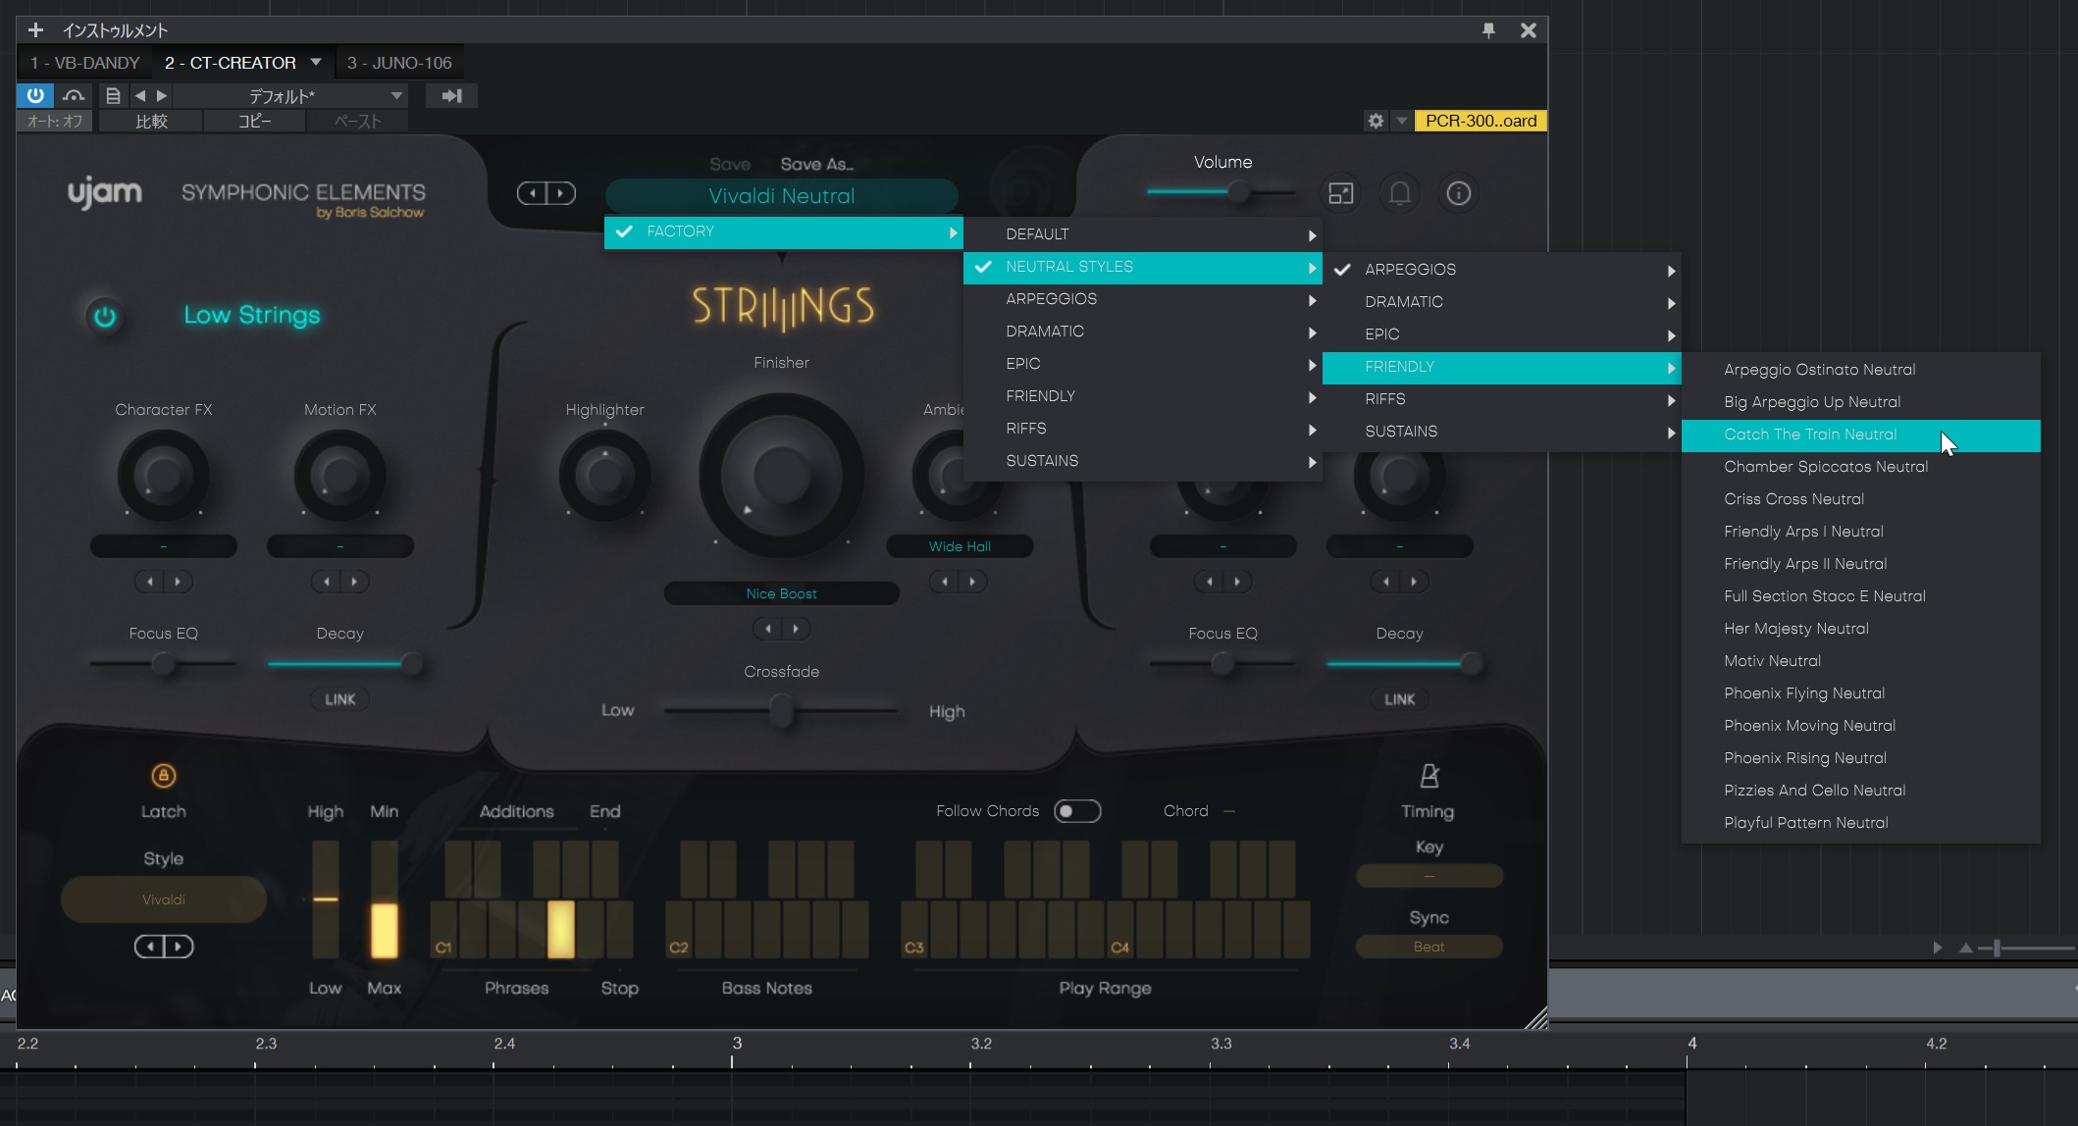
Task: Open Vivaldi Neutral preset menu
Action: coord(782,196)
